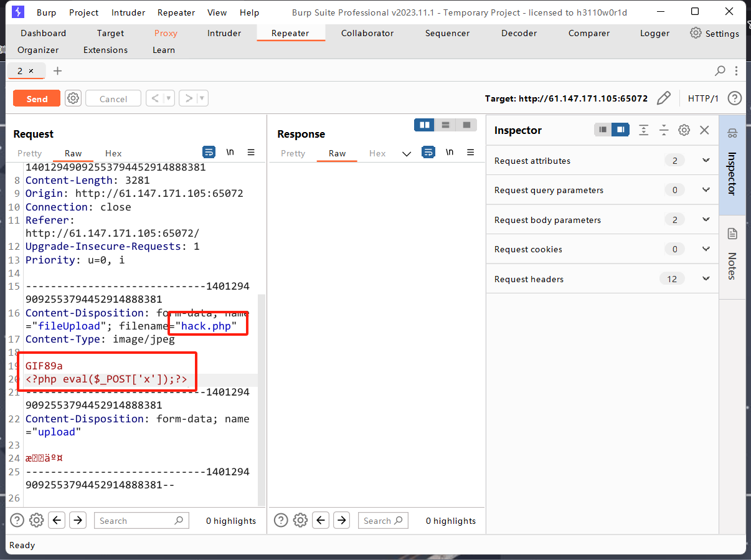This screenshot has width=751, height=560.
Task: Open the Request editor hamburger menu
Action: point(251,152)
